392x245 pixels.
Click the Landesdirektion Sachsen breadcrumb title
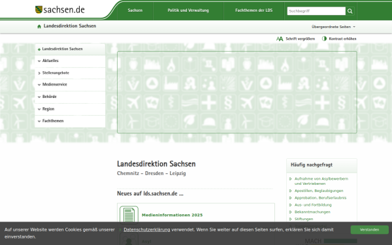(70, 26)
